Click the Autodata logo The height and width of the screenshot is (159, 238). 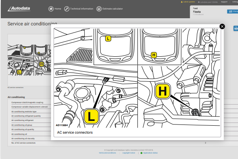[19, 9]
